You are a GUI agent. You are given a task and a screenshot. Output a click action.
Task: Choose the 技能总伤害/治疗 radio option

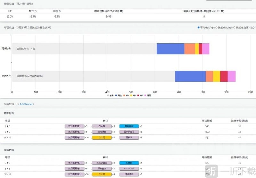(x=234, y=28)
